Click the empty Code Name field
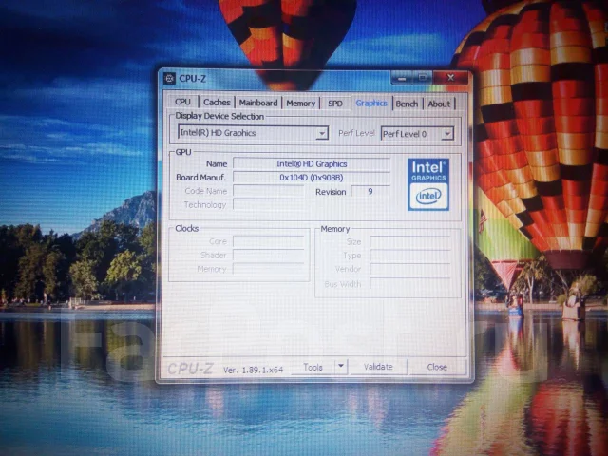The image size is (608, 456). pos(268,191)
